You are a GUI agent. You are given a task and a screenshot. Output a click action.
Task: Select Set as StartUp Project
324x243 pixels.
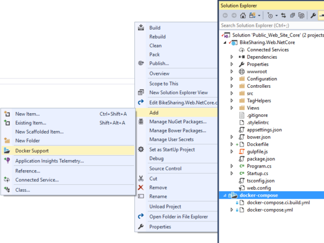click(x=172, y=149)
